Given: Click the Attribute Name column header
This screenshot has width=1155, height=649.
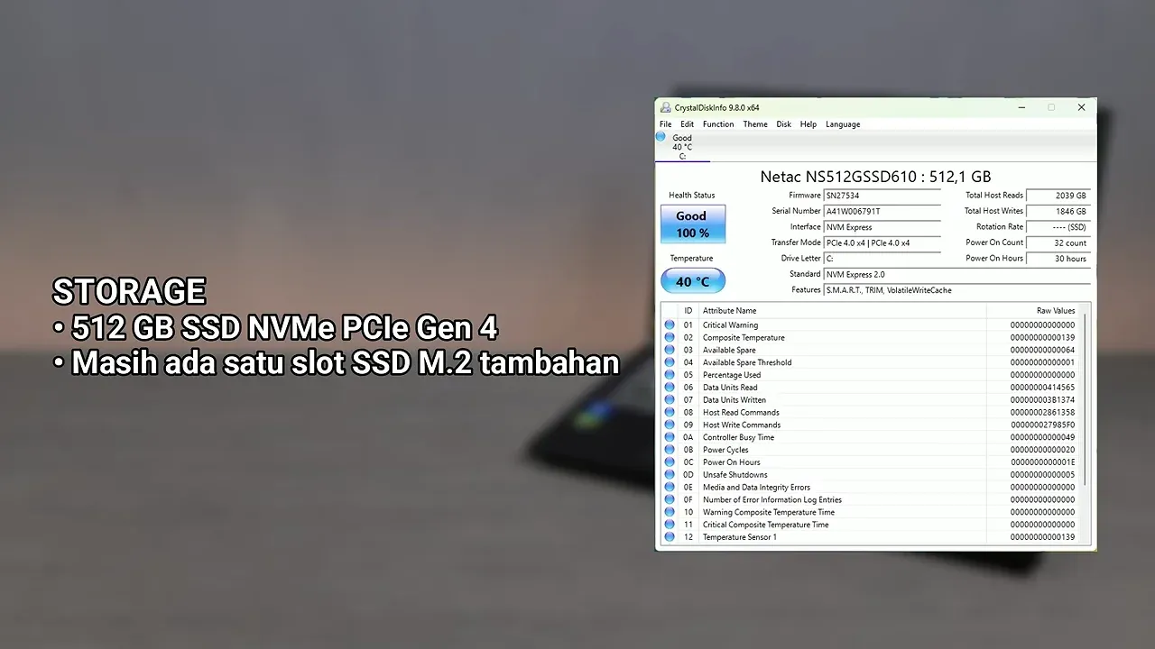Looking at the screenshot, I should pyautogui.click(x=842, y=311).
